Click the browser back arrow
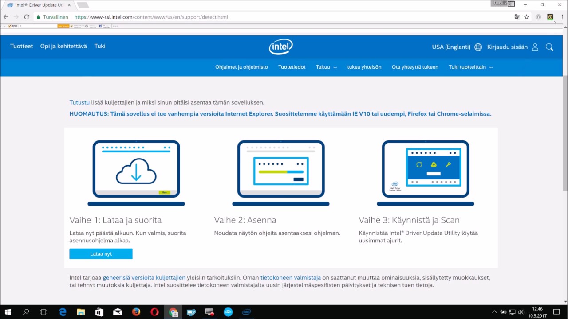Image resolution: width=568 pixels, height=319 pixels. [6, 17]
